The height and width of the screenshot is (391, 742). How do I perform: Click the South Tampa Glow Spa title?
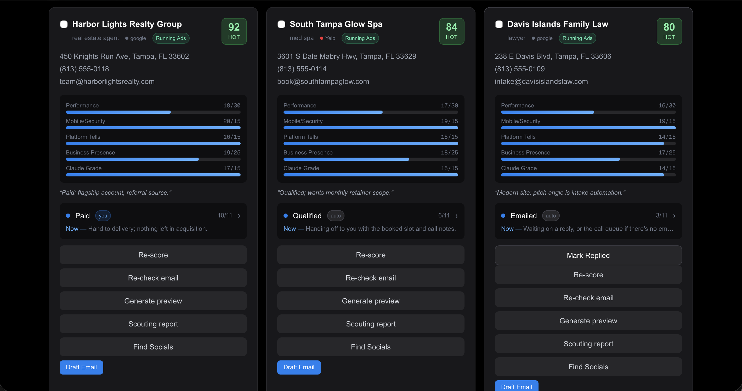pyautogui.click(x=336, y=24)
